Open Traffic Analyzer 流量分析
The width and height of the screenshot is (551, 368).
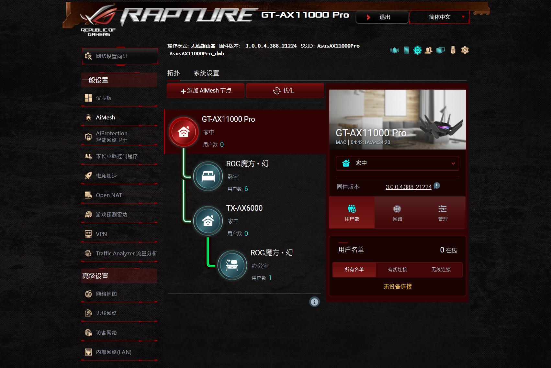pos(119,253)
